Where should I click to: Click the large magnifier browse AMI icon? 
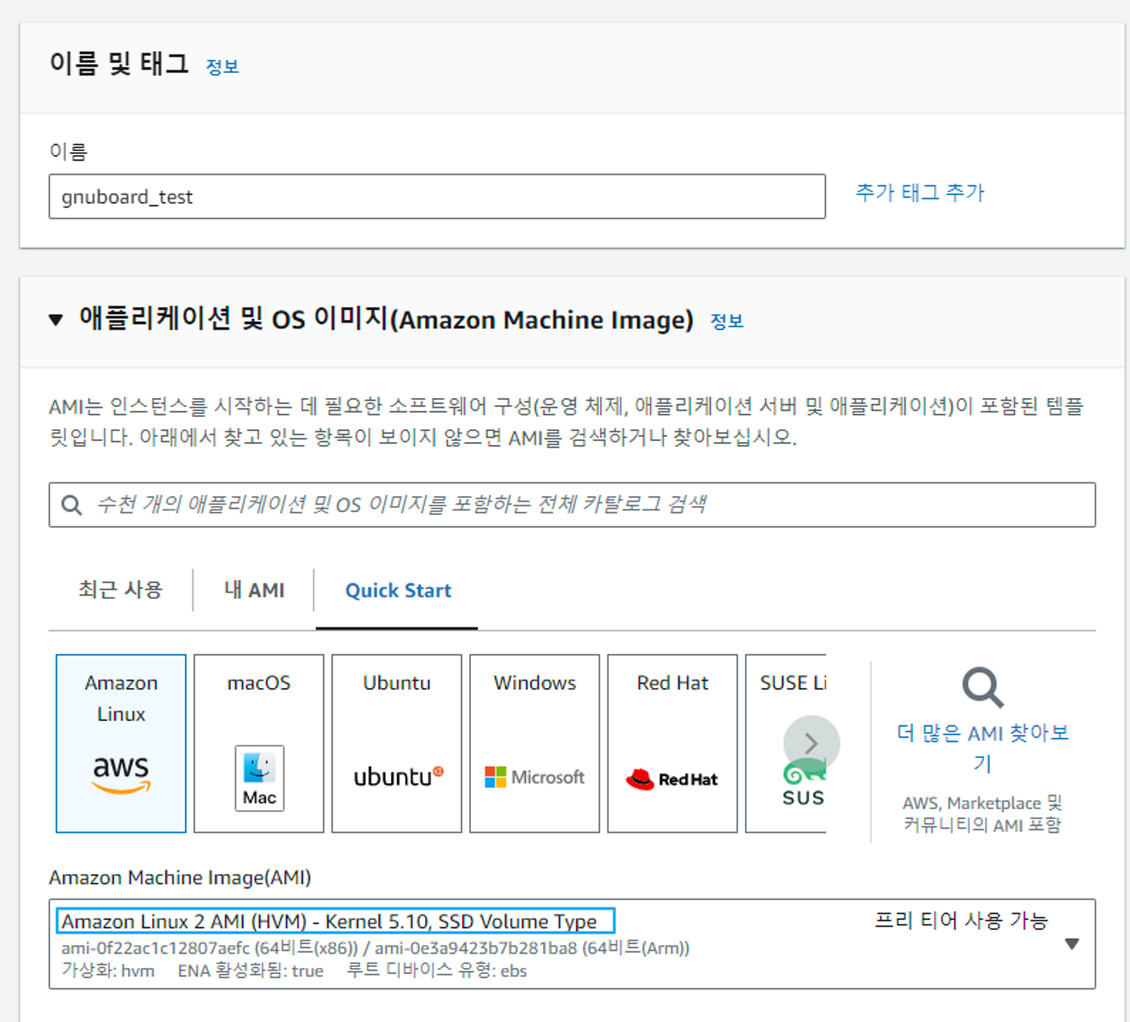pos(983,688)
